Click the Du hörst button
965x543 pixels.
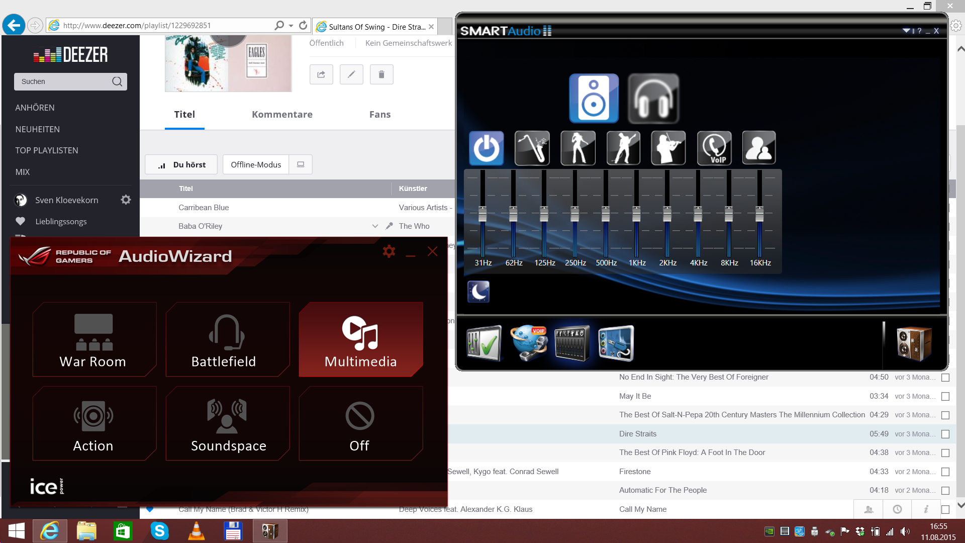181,164
